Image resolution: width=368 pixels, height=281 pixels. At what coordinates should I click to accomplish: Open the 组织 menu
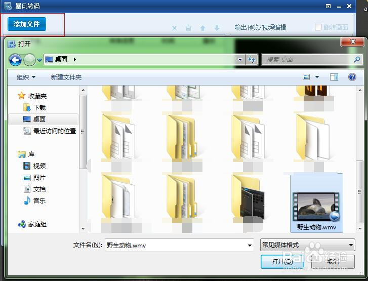[x=26, y=77]
